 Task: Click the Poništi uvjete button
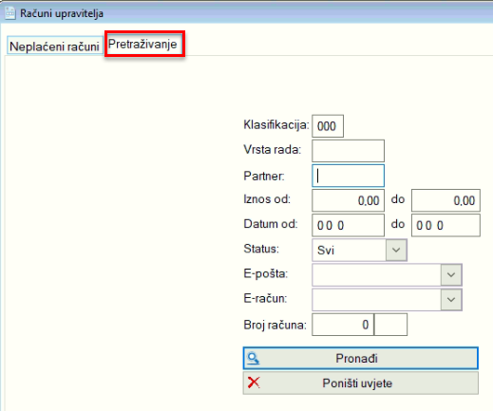[361, 383]
